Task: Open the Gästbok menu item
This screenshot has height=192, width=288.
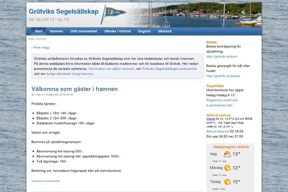Action: click(165, 31)
